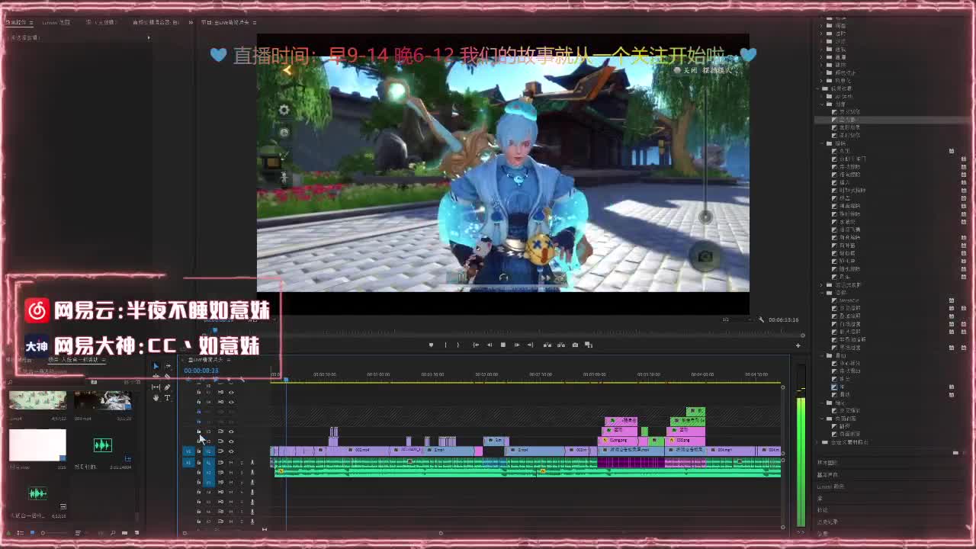Screen dimensions: 976x549
Task: Mute audio track A1
Action: click(x=231, y=463)
